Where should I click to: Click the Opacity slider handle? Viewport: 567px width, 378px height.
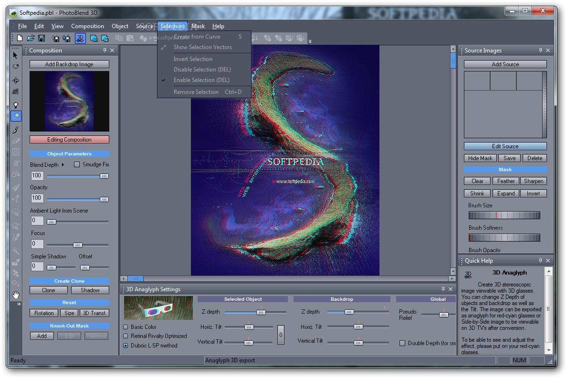(x=104, y=199)
